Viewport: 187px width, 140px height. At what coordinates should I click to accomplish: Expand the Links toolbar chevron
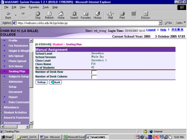point(185,22)
